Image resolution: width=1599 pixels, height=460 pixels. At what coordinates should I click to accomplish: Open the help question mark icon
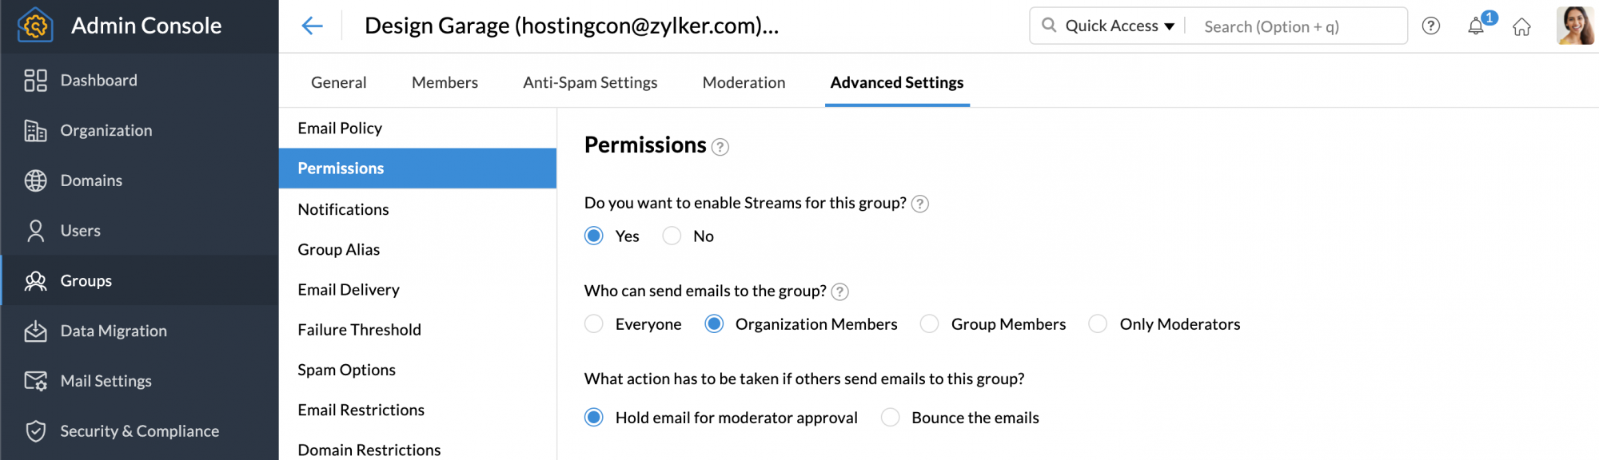pos(1431,26)
